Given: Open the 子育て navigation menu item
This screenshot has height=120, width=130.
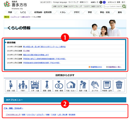Looking at the screenshot, I should (77, 12).
